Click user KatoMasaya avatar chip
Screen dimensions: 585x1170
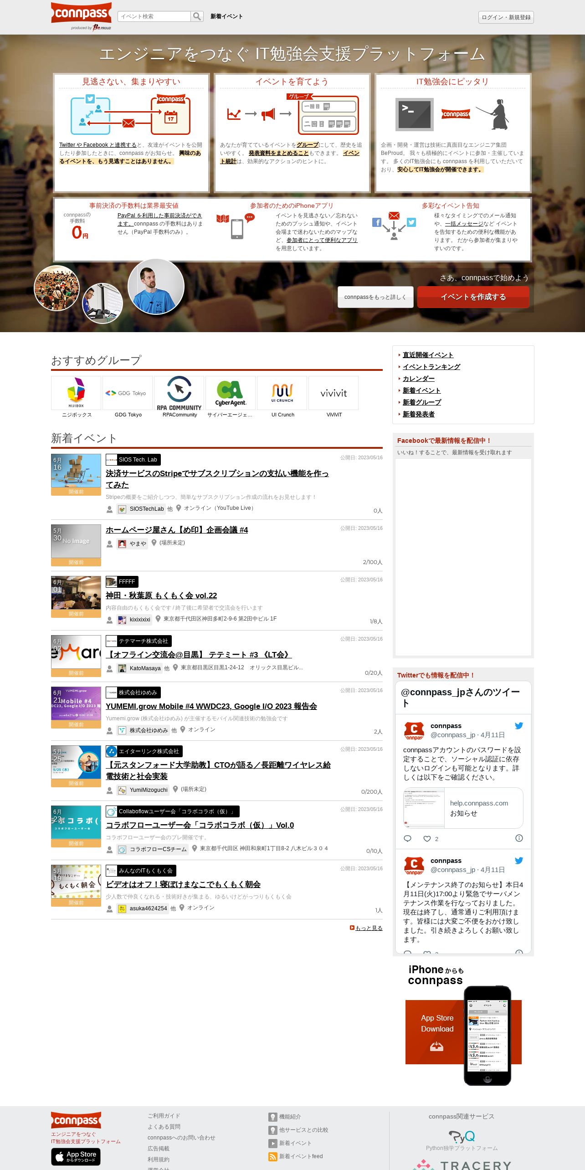click(x=139, y=668)
